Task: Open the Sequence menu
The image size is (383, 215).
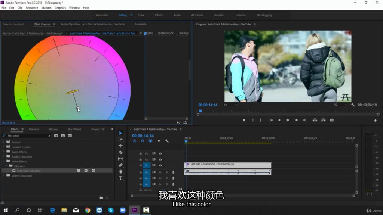Action: click(32, 8)
